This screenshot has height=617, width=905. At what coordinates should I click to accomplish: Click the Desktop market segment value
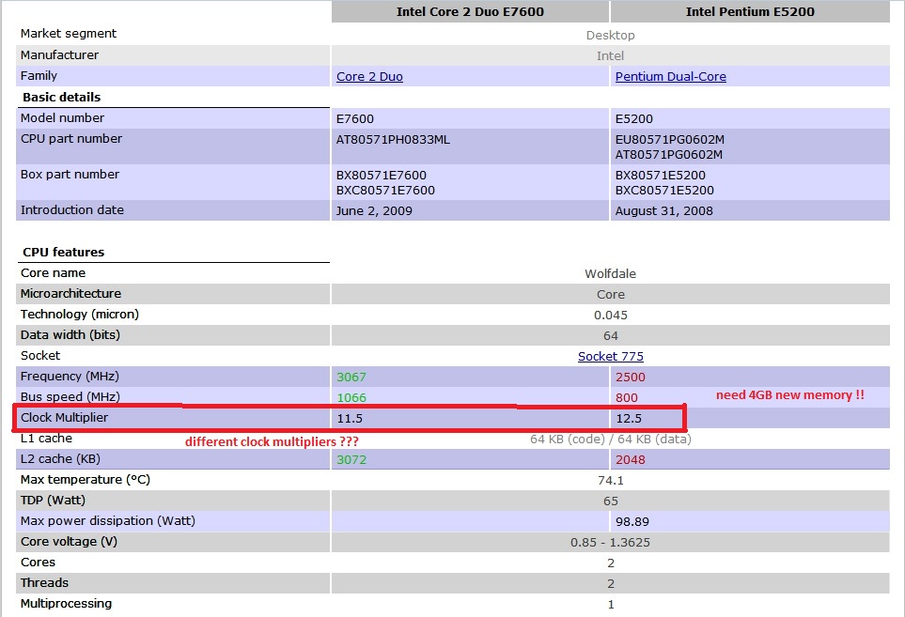tap(610, 35)
